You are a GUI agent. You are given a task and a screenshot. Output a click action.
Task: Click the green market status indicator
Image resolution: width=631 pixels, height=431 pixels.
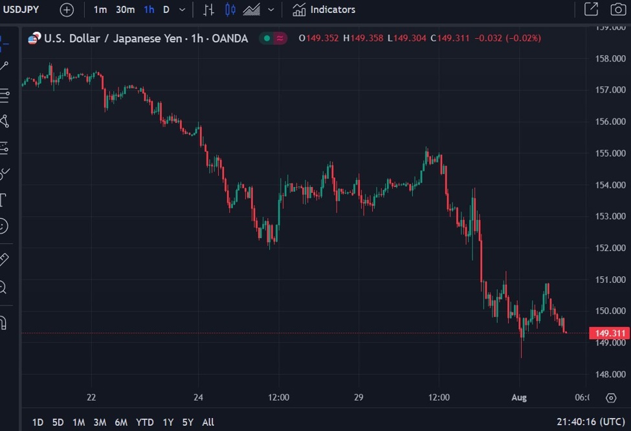click(x=265, y=38)
